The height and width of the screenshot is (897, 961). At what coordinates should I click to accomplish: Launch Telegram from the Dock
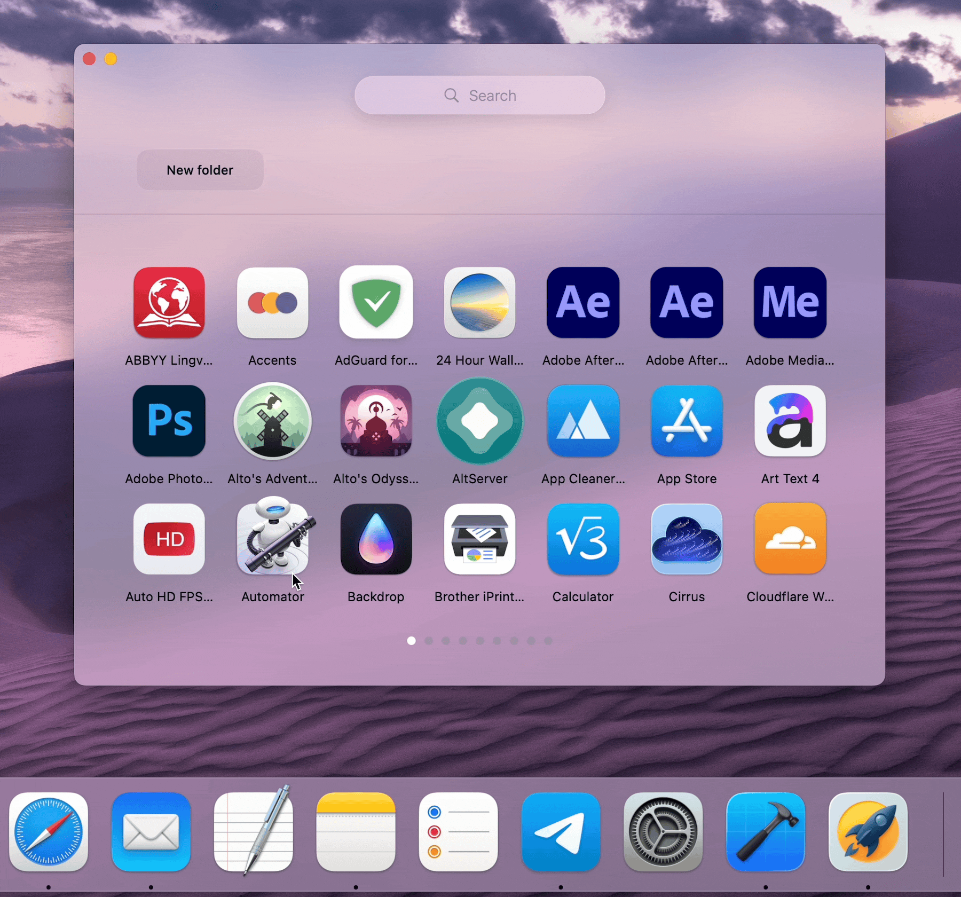(x=561, y=832)
